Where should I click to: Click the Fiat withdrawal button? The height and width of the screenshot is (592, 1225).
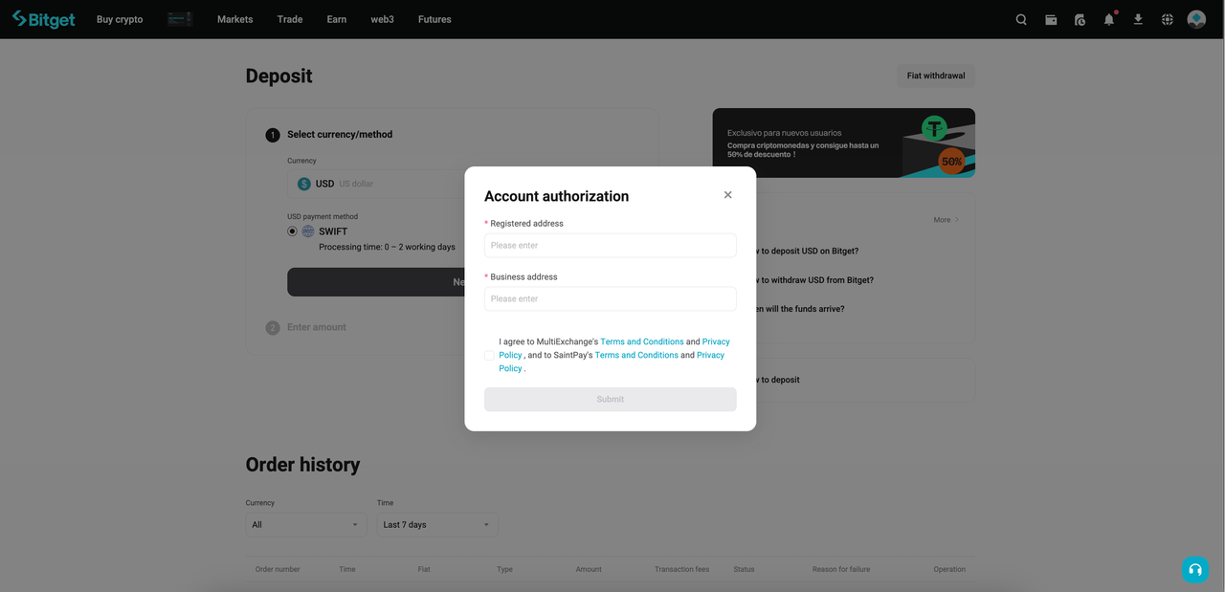pos(935,75)
